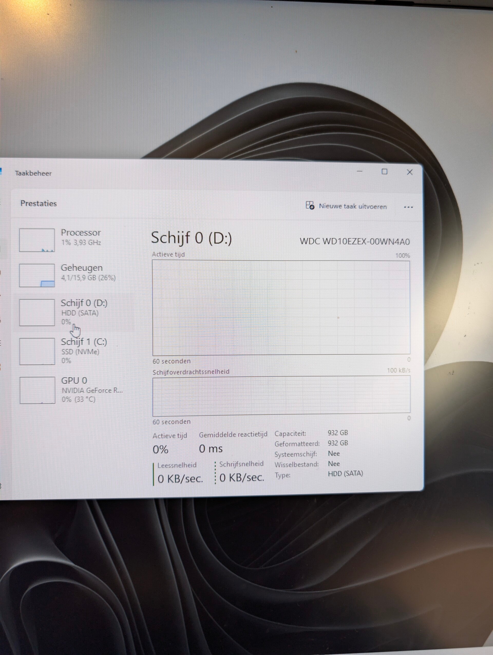Click the GPU 0 mini graph thumbnail

coord(37,390)
